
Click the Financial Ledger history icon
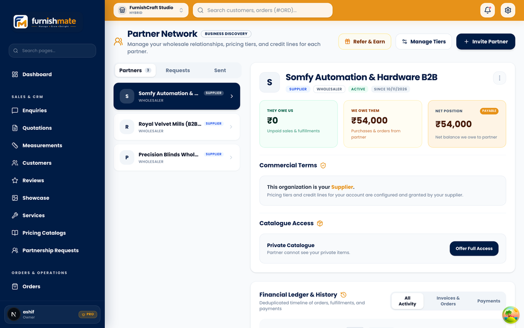(344, 295)
